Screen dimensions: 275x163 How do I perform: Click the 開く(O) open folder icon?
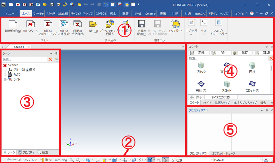[x=93, y=24]
